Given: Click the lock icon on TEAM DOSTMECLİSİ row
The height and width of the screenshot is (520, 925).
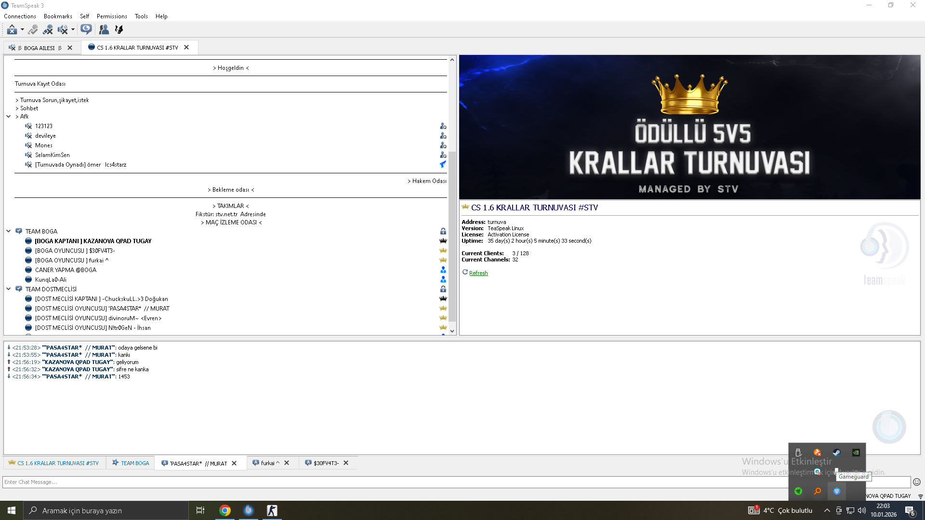Looking at the screenshot, I should pyautogui.click(x=443, y=289).
